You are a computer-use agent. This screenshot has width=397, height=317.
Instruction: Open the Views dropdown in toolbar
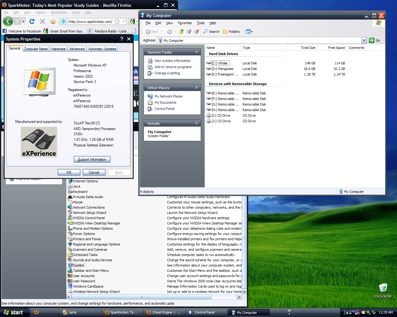pos(249,32)
